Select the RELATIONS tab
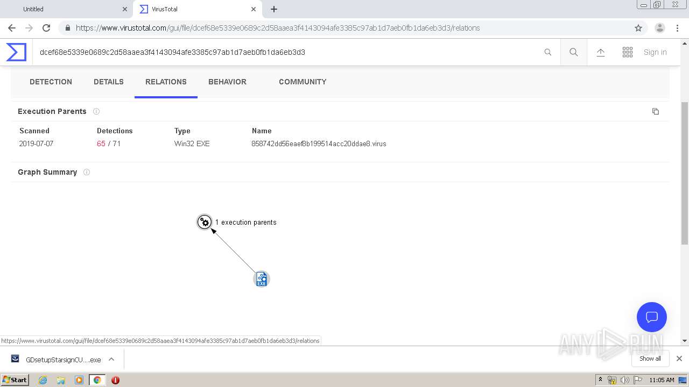The width and height of the screenshot is (689, 387). pos(166,82)
